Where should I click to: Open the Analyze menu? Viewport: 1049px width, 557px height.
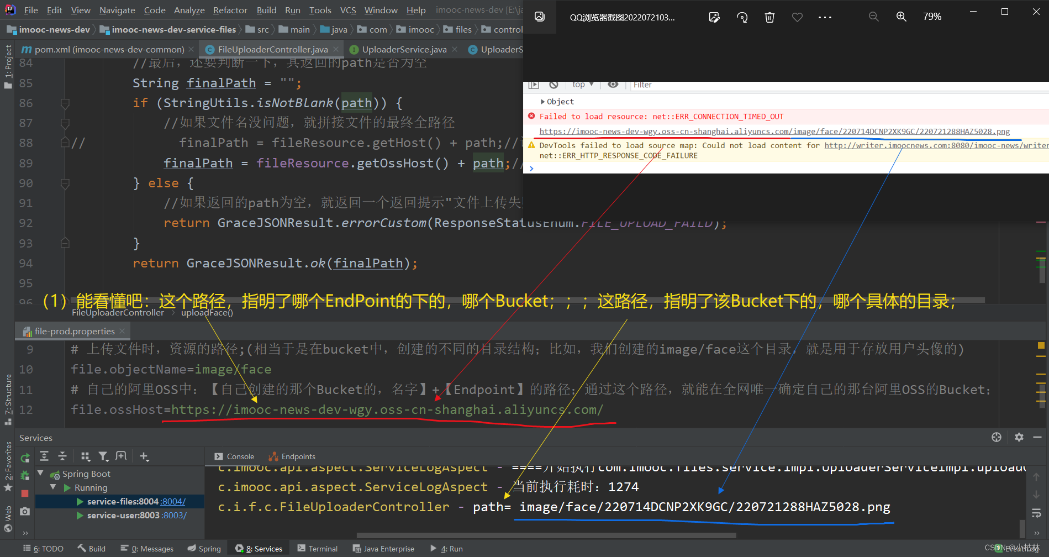click(189, 10)
